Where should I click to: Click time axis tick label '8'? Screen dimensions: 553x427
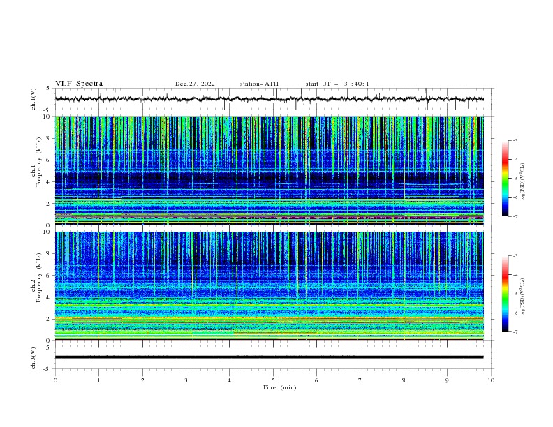(x=404, y=380)
